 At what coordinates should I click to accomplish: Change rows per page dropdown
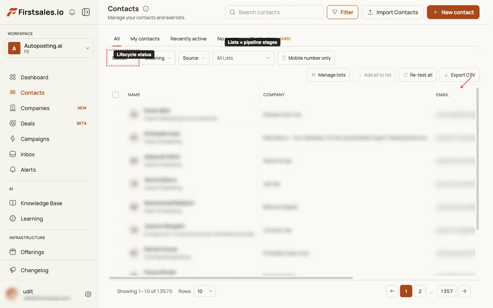point(205,291)
